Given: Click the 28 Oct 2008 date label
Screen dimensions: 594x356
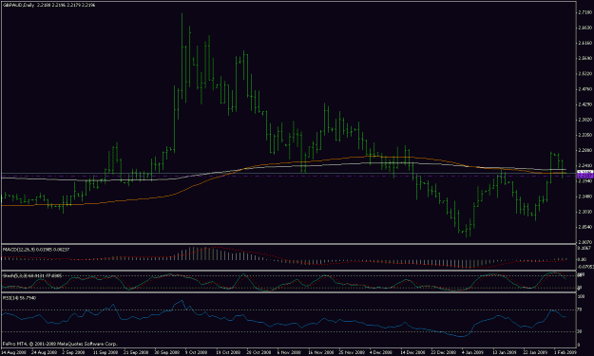Looking at the screenshot, I should (259, 352).
